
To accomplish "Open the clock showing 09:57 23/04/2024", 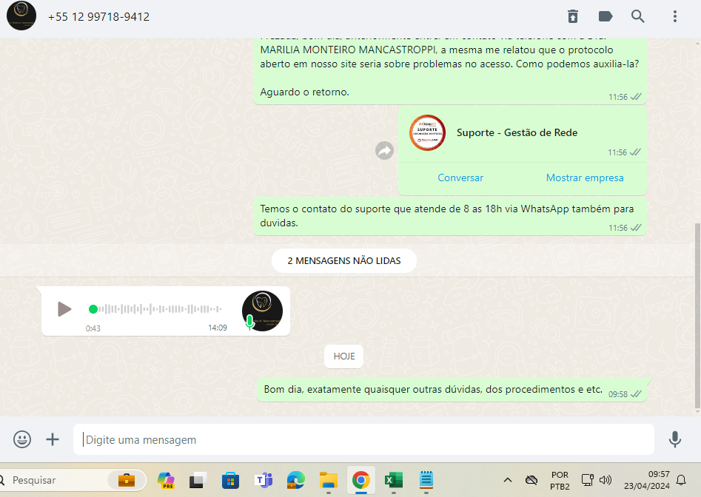I will click(646, 480).
